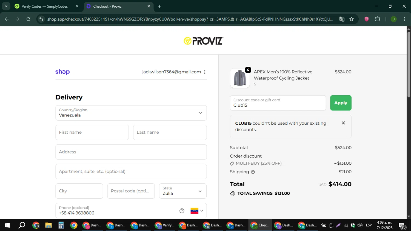
Task: Click the shop logo
Action: pos(62,72)
